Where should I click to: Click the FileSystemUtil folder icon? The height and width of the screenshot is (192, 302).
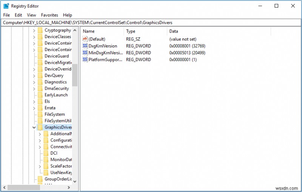click(x=40, y=121)
